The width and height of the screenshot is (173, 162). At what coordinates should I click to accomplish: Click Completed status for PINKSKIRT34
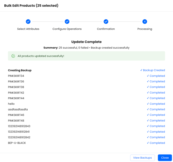[156, 76]
